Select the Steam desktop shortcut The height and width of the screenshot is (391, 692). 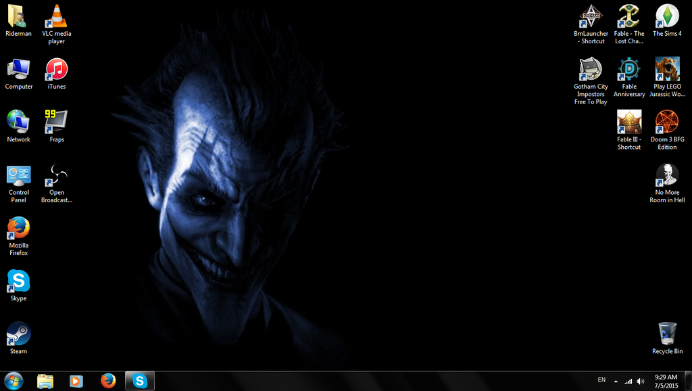click(x=18, y=338)
